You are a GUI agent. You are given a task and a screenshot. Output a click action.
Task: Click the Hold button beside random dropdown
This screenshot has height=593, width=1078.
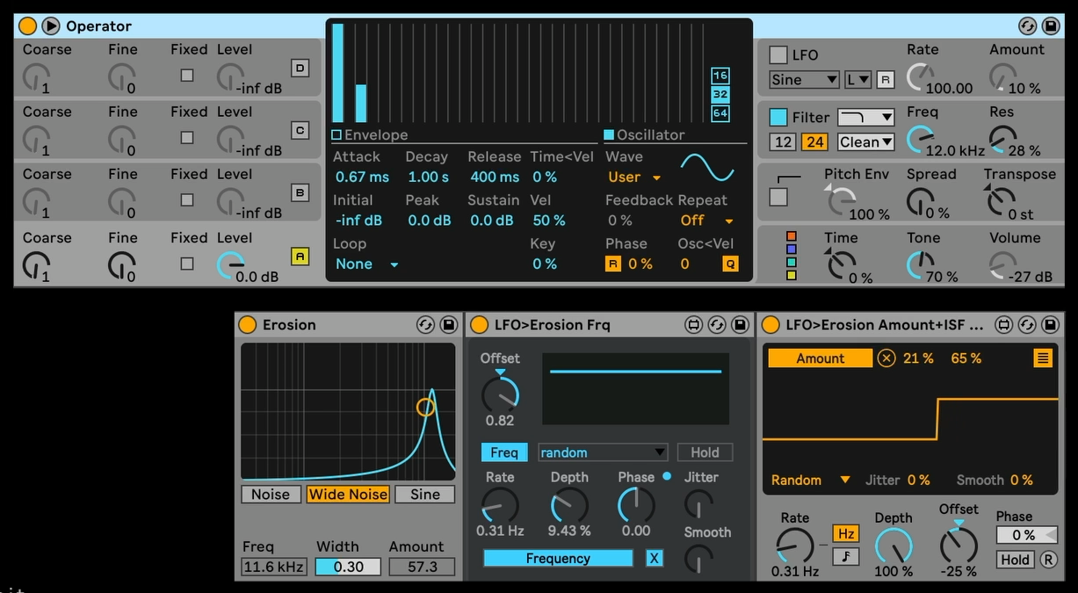click(x=705, y=452)
